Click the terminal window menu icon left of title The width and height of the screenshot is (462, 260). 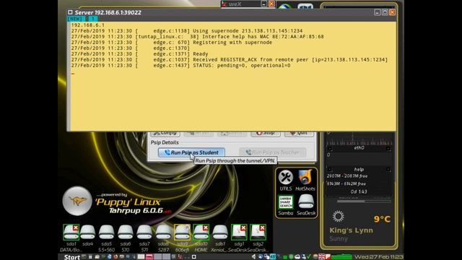(70, 12)
